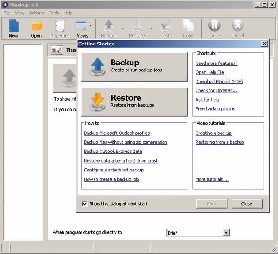Expand the toolbar Backup dropdown arrow

point(123,29)
